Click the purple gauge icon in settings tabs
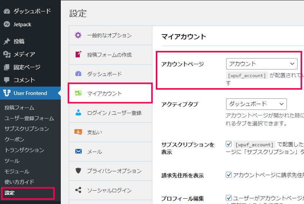304x204 pixels. [x=78, y=74]
